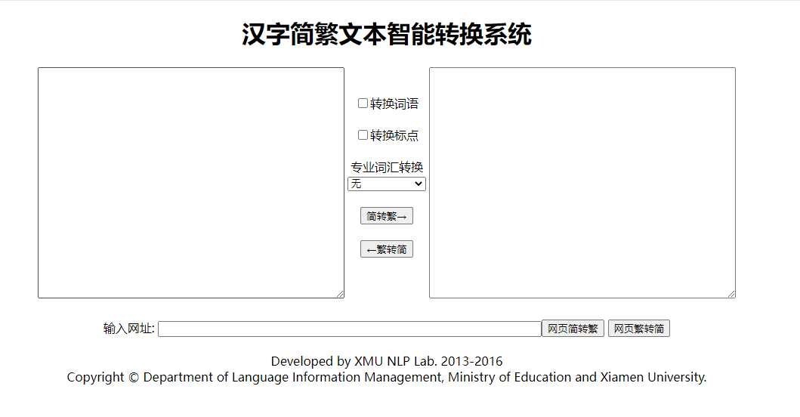
Task: Click the 网页简转繁 button
Action: 573,329
